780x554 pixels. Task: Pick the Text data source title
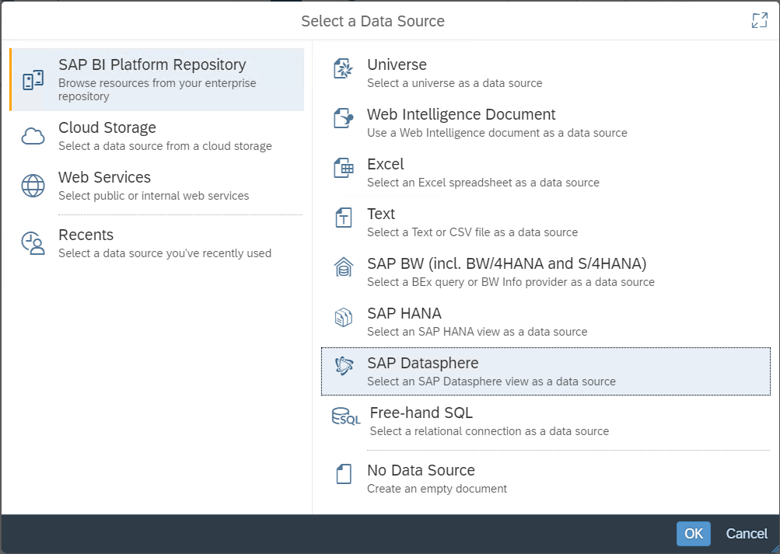coord(381,214)
